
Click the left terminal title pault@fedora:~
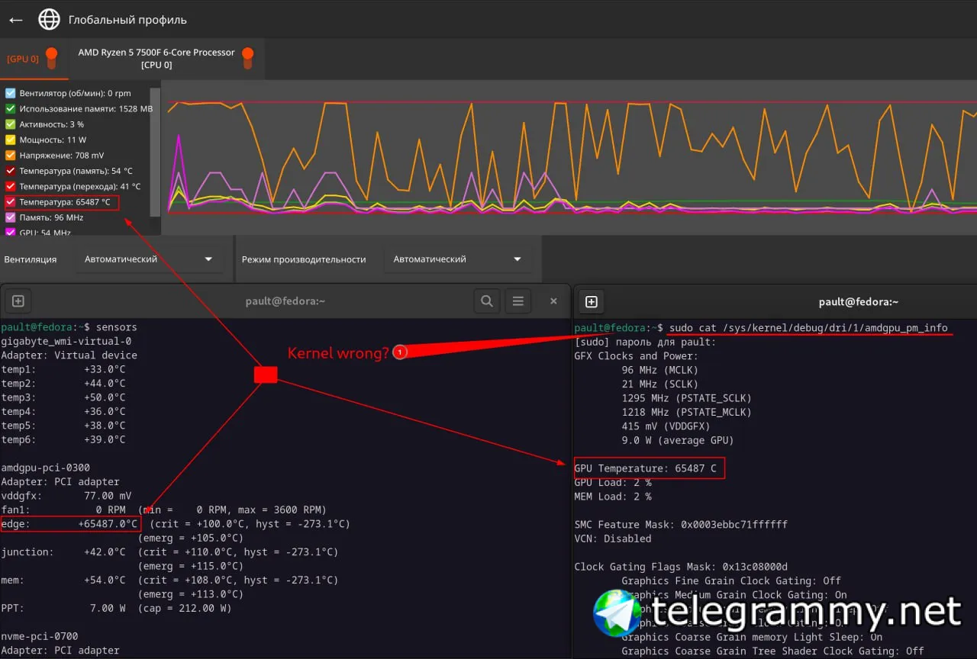[x=285, y=301]
